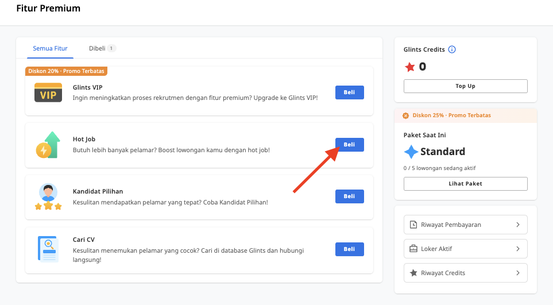Click the Kandidat Pilihan person icon
Screen dimensions: 553x305
coord(48,197)
